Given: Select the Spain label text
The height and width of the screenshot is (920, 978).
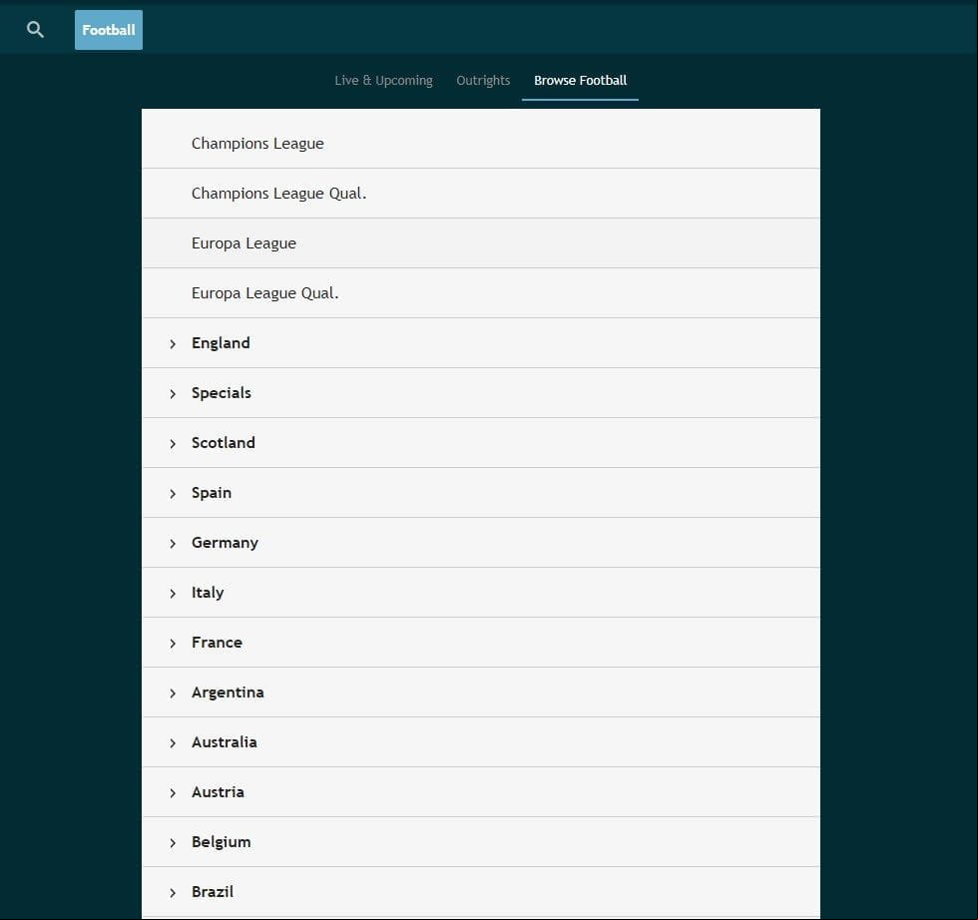Looking at the screenshot, I should (212, 493).
